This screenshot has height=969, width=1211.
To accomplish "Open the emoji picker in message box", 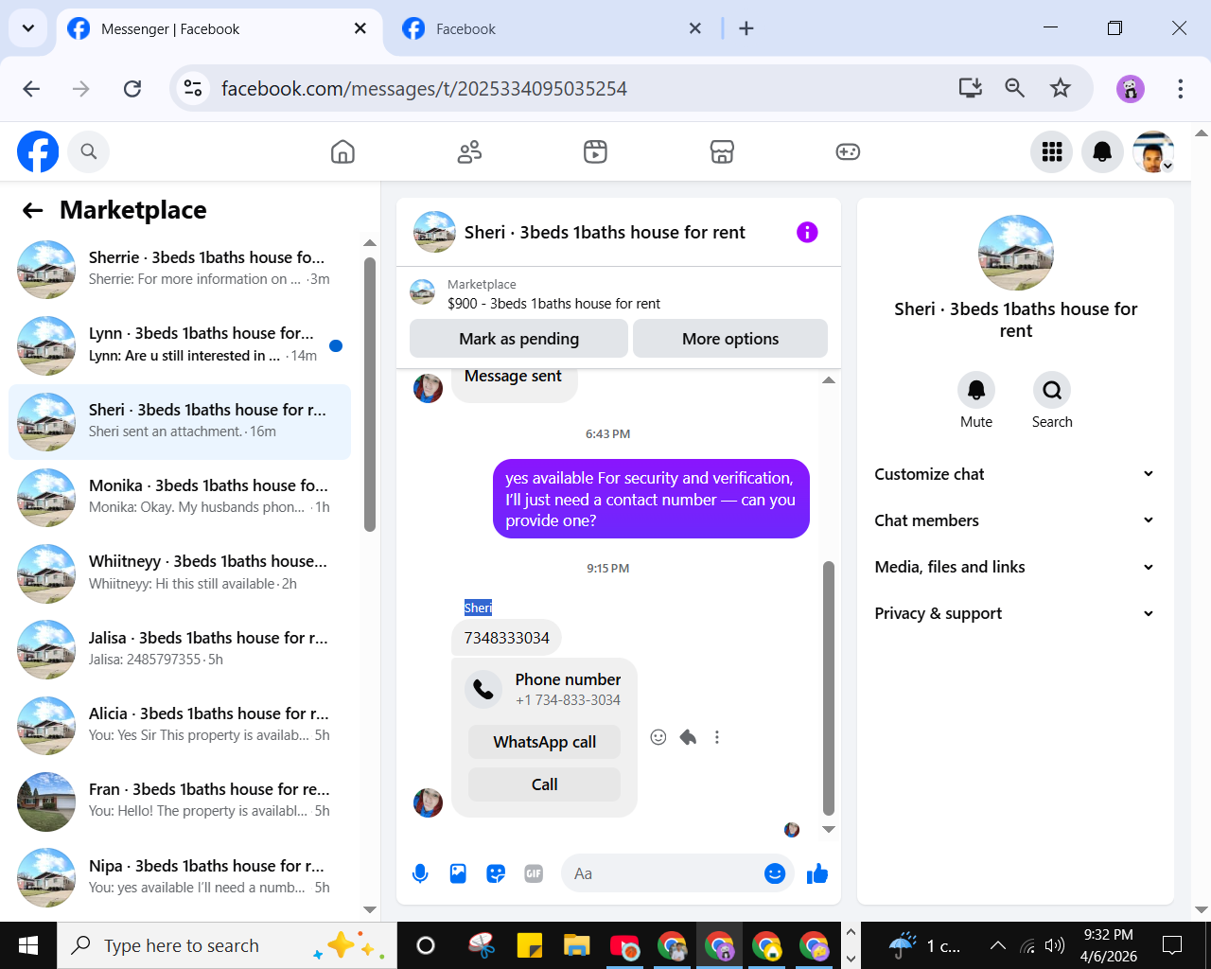I will pos(775,873).
